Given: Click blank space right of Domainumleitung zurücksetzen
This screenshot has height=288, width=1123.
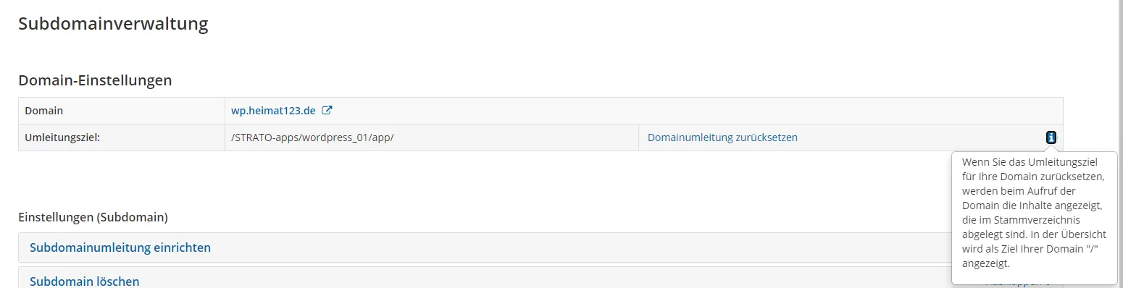Looking at the screenshot, I should coord(920,137).
